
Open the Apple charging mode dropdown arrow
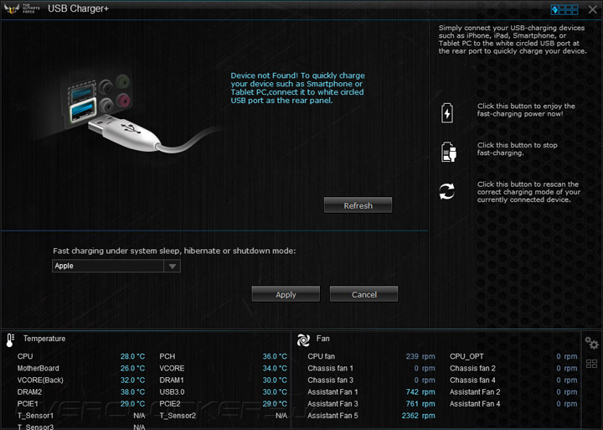(173, 266)
